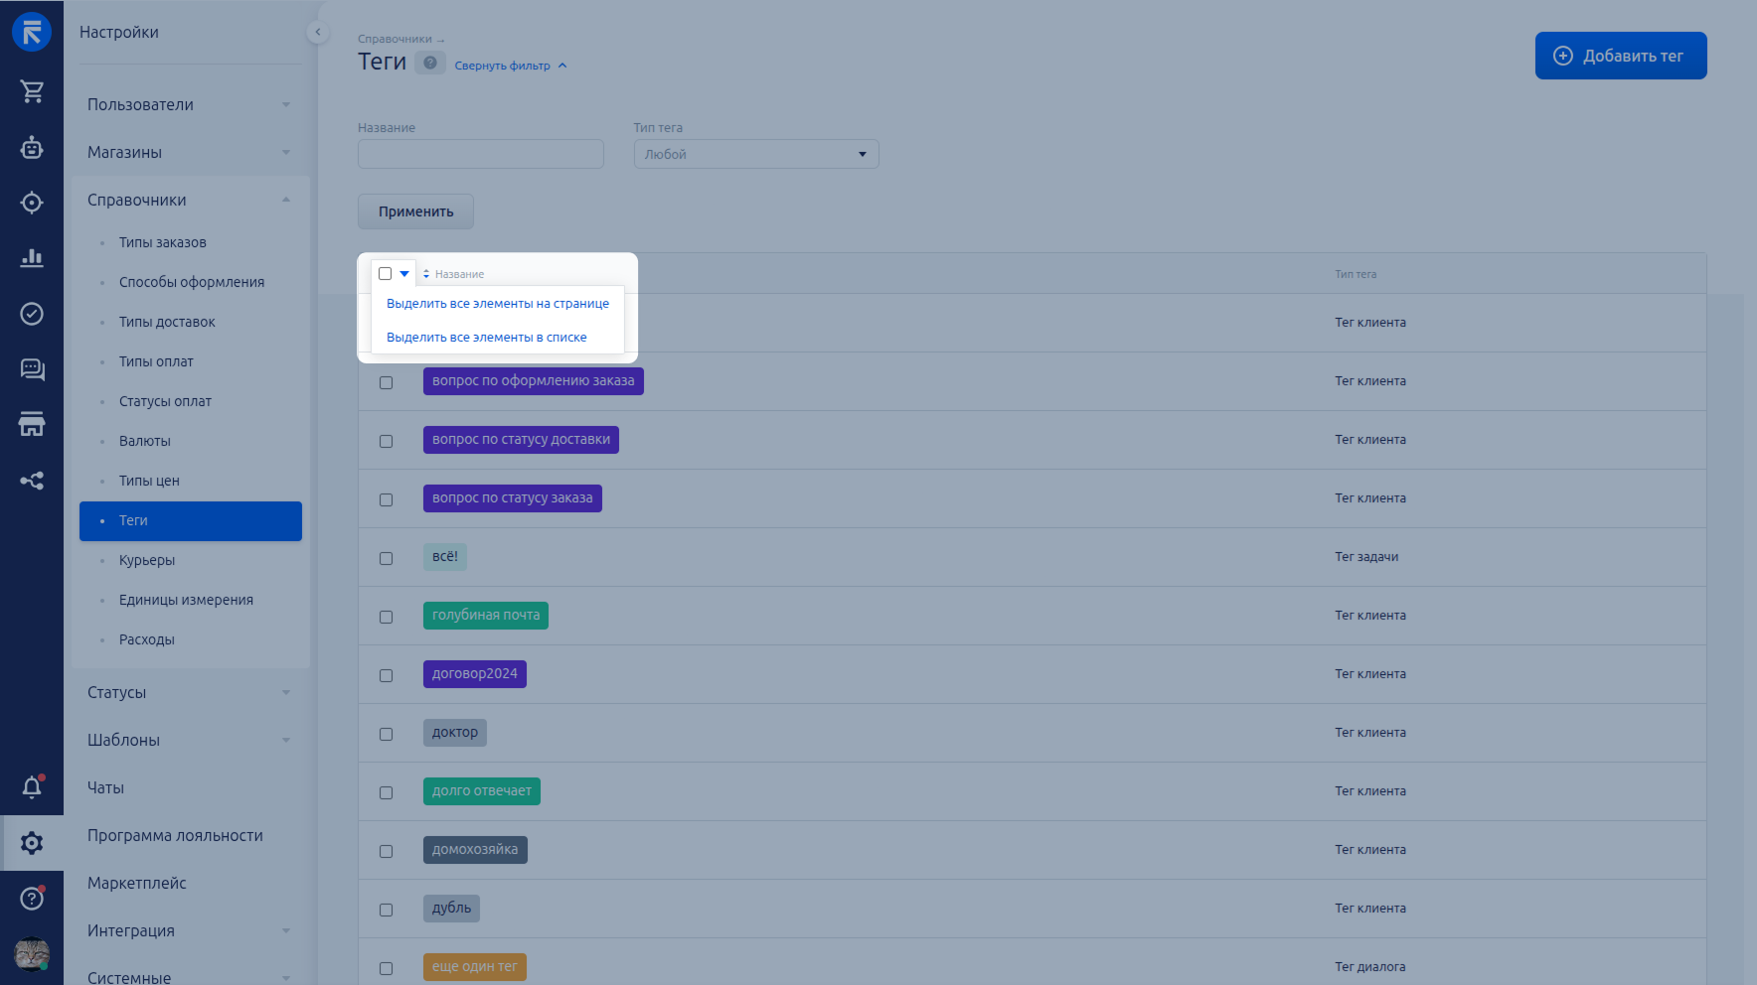This screenshot has width=1757, height=985.
Task: Open the settings gear icon
Action: tap(32, 843)
